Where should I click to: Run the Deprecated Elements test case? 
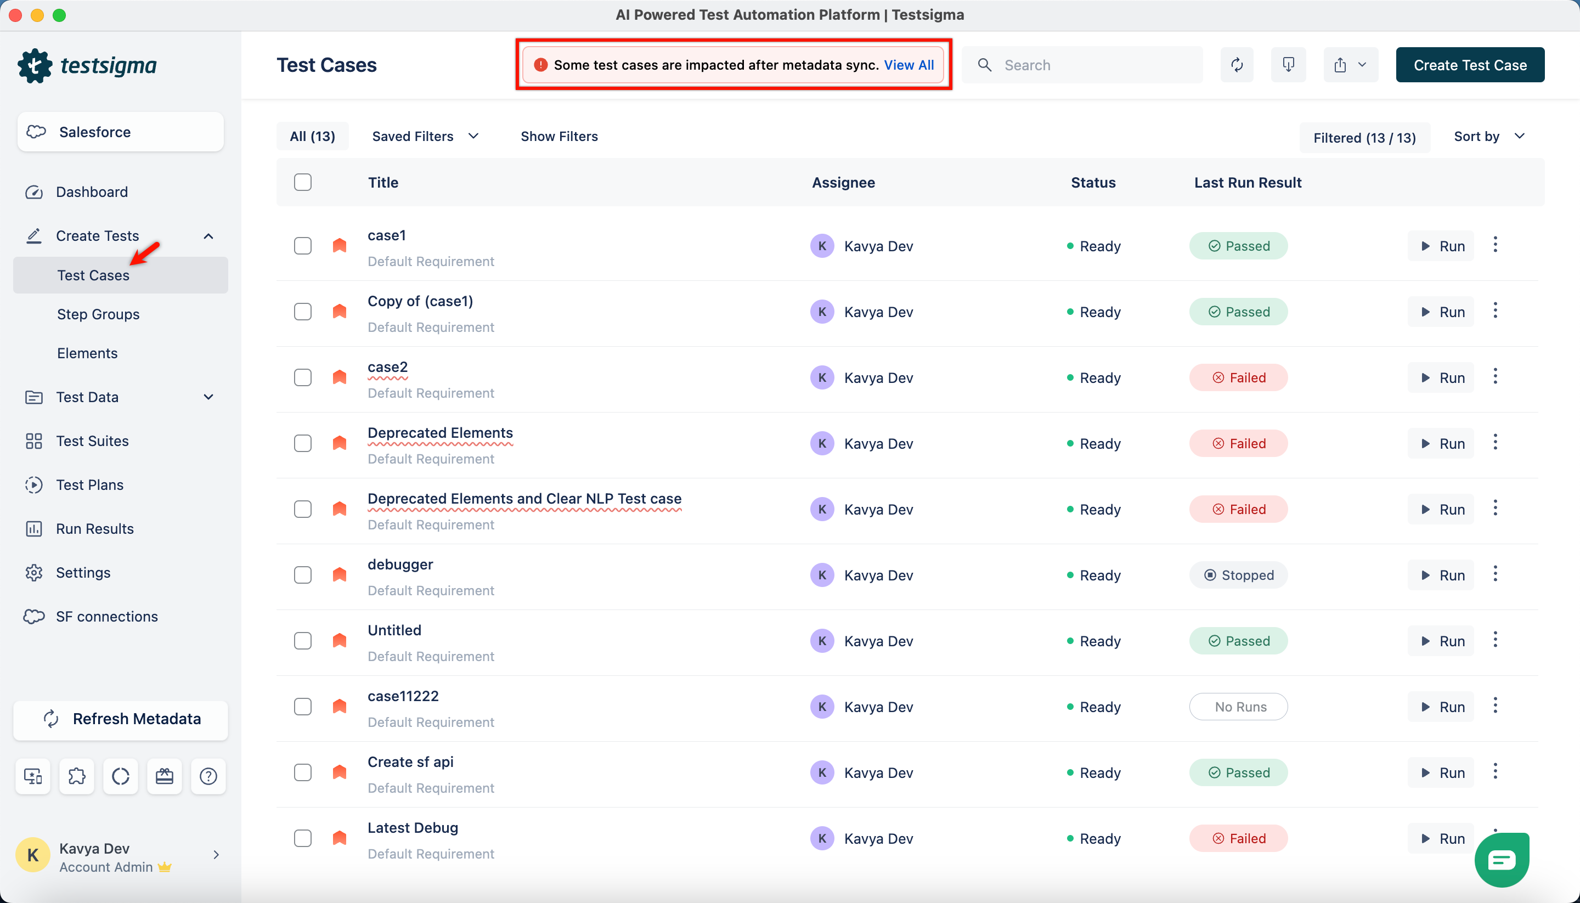1441,443
